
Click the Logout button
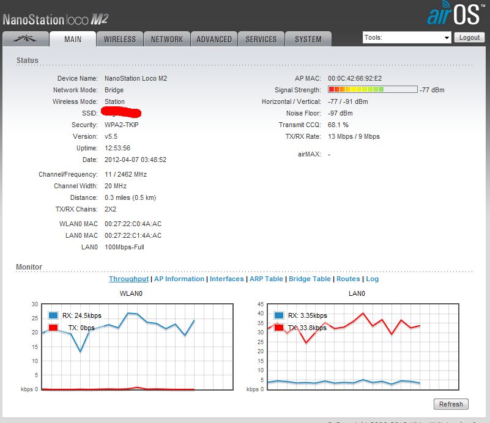[469, 37]
